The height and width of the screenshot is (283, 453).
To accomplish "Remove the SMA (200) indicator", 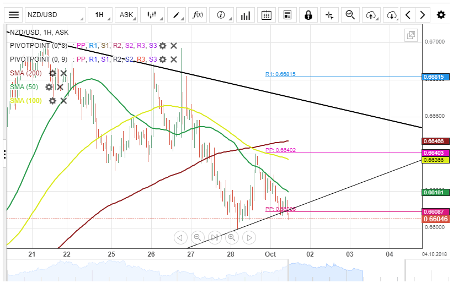I will [63, 73].
